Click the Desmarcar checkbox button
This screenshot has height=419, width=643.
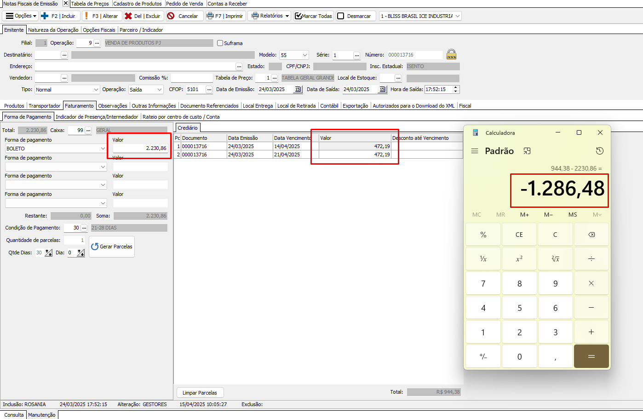click(341, 16)
